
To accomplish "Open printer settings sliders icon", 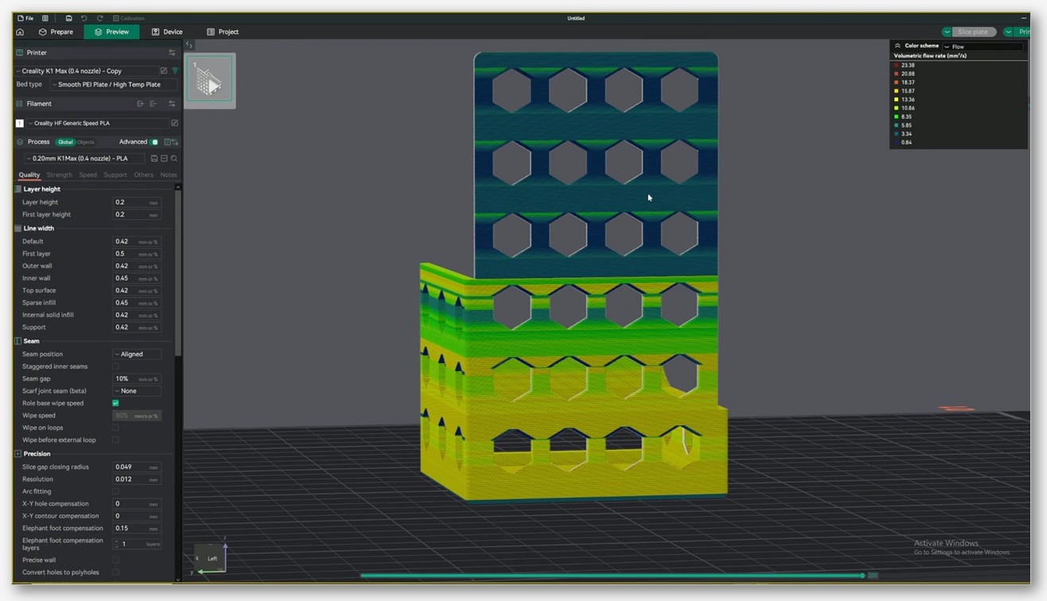I will [172, 52].
